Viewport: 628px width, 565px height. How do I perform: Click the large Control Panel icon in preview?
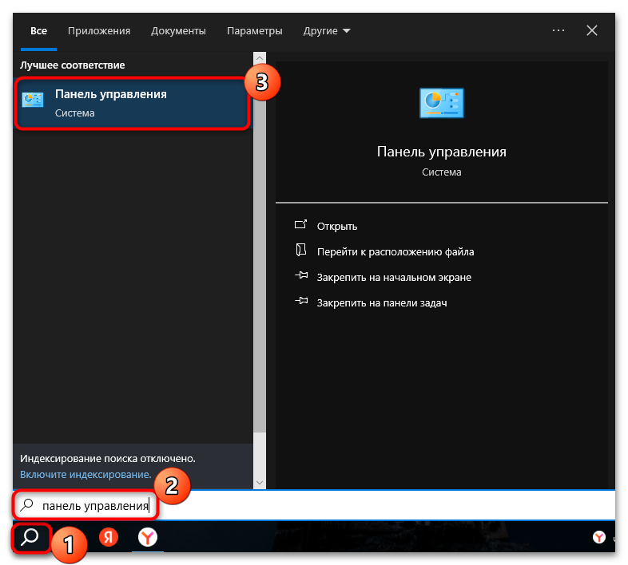tap(441, 104)
